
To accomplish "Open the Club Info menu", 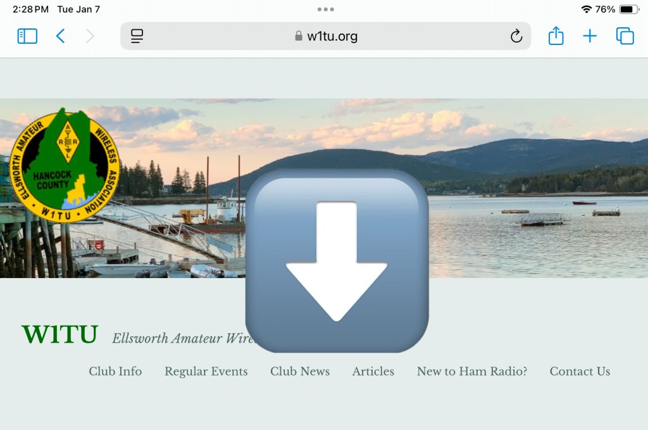I will pos(115,371).
